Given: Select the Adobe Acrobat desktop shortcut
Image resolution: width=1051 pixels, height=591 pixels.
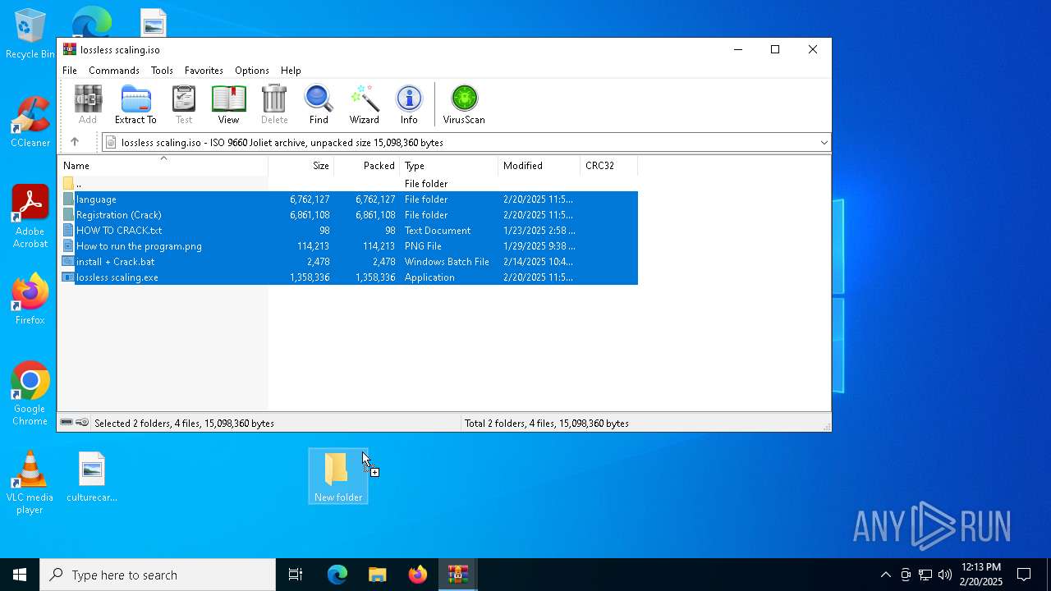Looking at the screenshot, I should pyautogui.click(x=30, y=217).
